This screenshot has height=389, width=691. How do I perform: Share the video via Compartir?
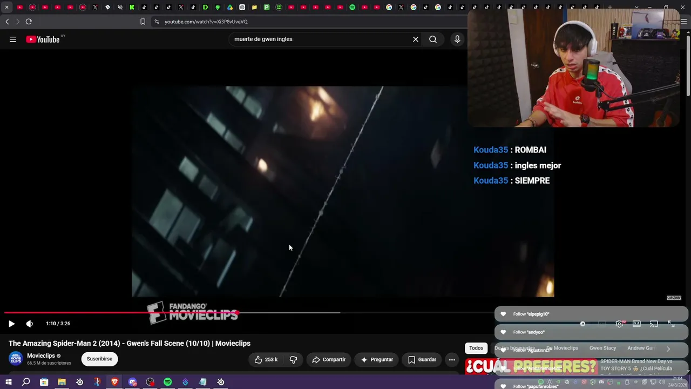[329, 359]
